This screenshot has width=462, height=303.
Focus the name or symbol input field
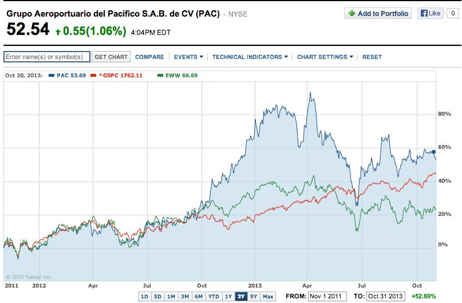click(x=47, y=57)
